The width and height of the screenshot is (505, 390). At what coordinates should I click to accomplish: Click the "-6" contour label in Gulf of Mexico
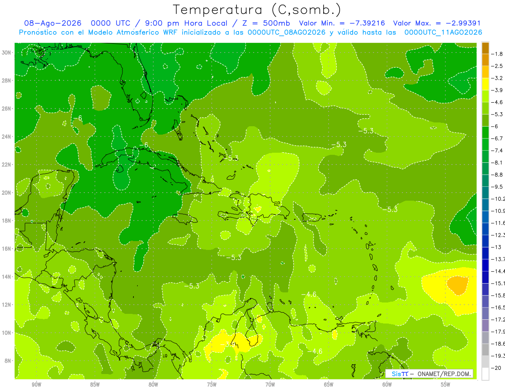point(77,118)
